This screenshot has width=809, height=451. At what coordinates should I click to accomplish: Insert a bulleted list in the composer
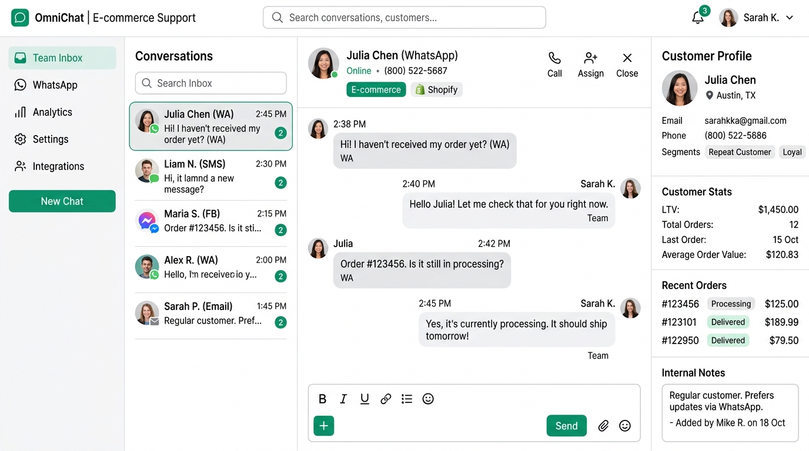pos(407,399)
